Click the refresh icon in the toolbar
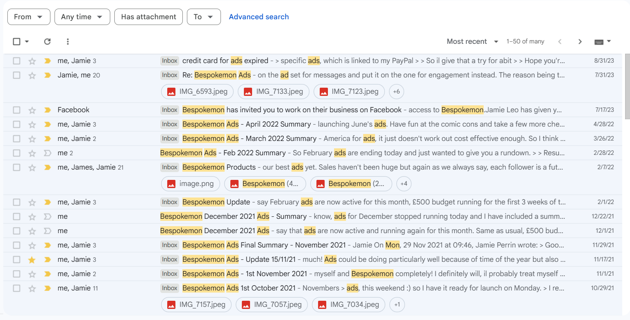This screenshot has width=630, height=320. click(47, 41)
